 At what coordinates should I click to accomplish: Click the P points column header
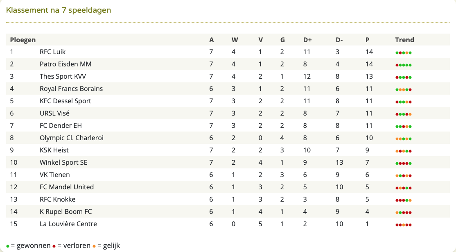pyautogui.click(x=368, y=40)
